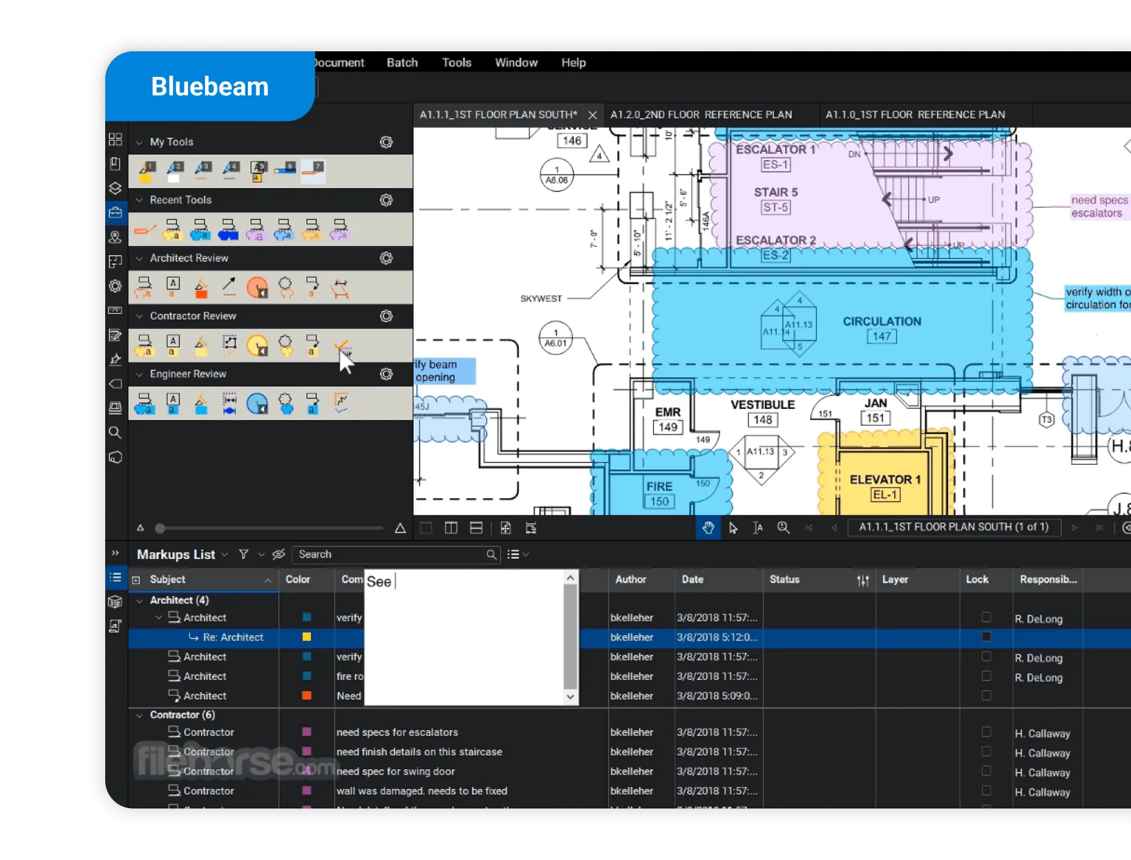The width and height of the screenshot is (1131, 860).
Task: Collapse the Architect Review section
Action: [x=139, y=258]
